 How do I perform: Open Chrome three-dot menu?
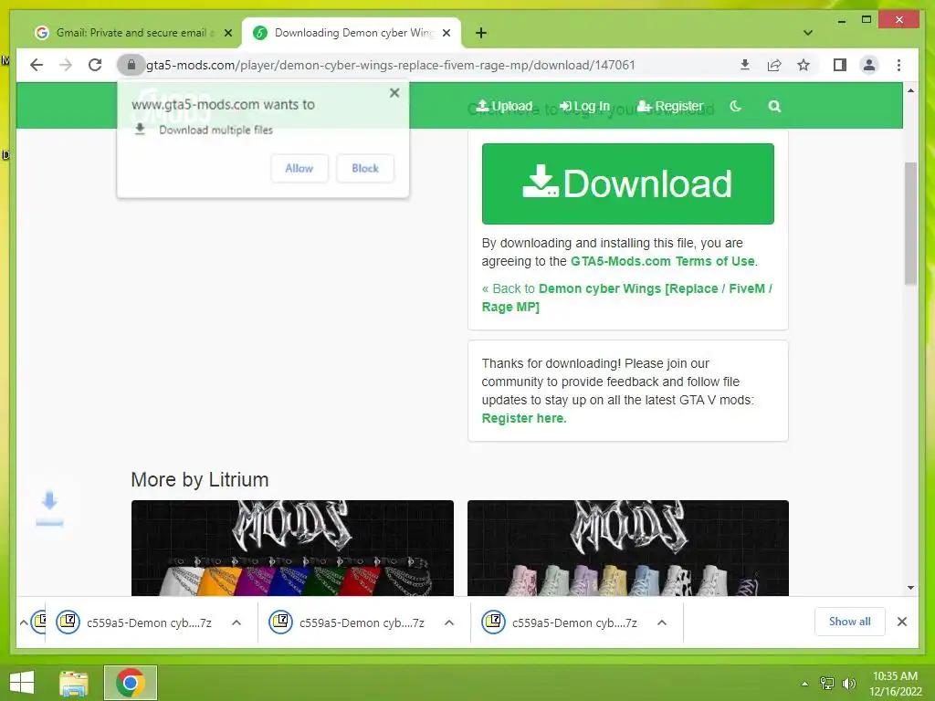click(x=898, y=65)
